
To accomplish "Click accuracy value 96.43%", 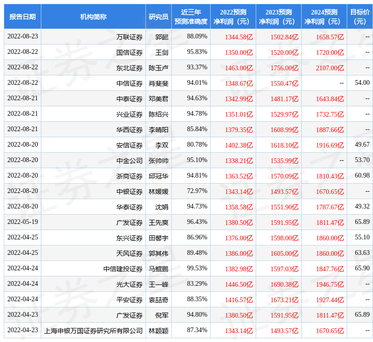I will click(x=197, y=222).
